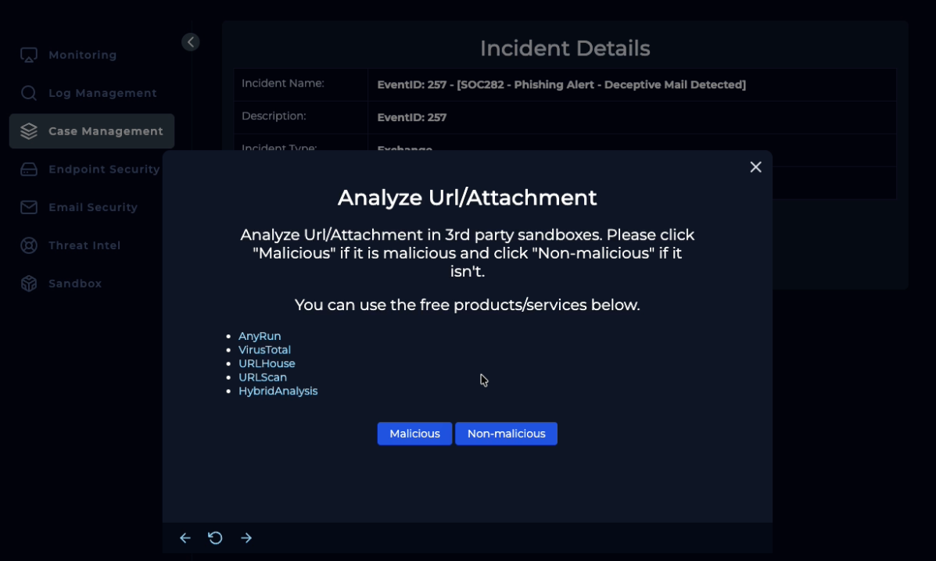Open the URLScan link
Image resolution: width=936 pixels, height=561 pixels.
[x=263, y=377]
